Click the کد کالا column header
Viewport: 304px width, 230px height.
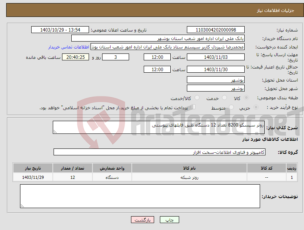tap(267, 168)
